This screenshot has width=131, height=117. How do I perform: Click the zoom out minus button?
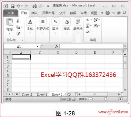tap(91, 99)
